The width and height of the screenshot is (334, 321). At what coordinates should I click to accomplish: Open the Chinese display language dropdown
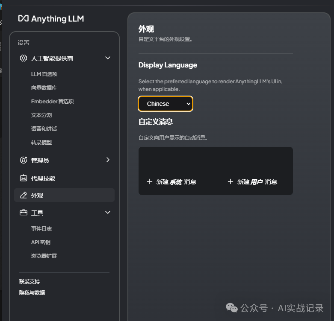click(166, 104)
